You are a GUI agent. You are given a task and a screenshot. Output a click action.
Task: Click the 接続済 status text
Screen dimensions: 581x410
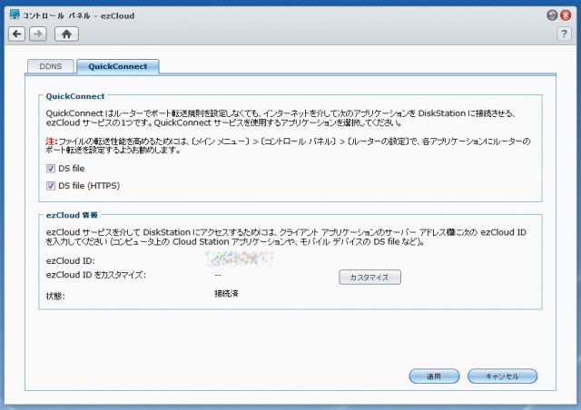coord(226,294)
